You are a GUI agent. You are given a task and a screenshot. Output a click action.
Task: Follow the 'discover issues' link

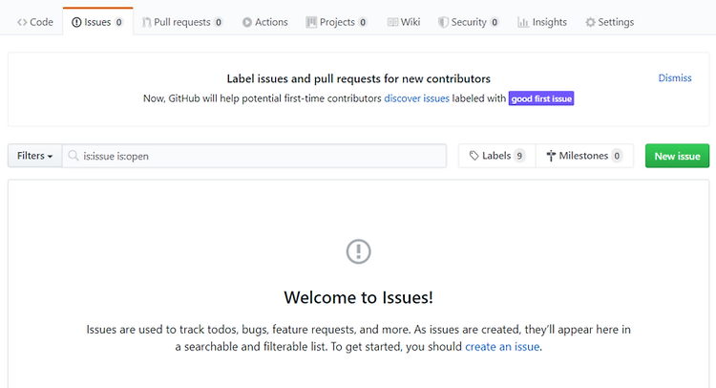point(416,98)
